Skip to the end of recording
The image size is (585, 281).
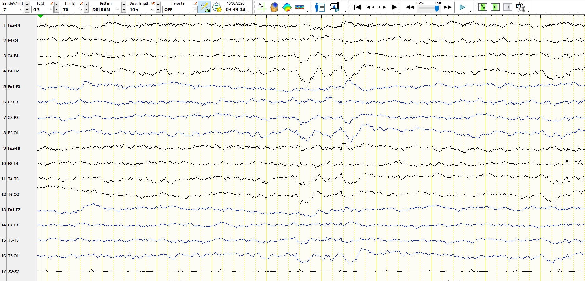coord(395,7)
